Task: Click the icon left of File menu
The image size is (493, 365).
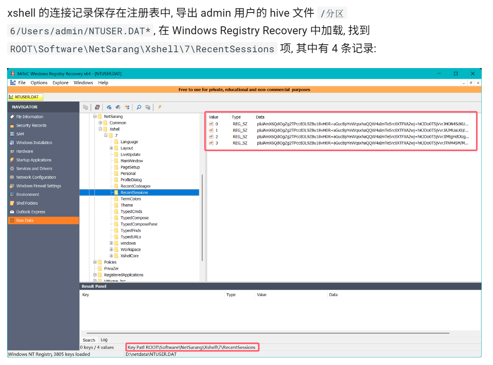Action: coord(13,83)
